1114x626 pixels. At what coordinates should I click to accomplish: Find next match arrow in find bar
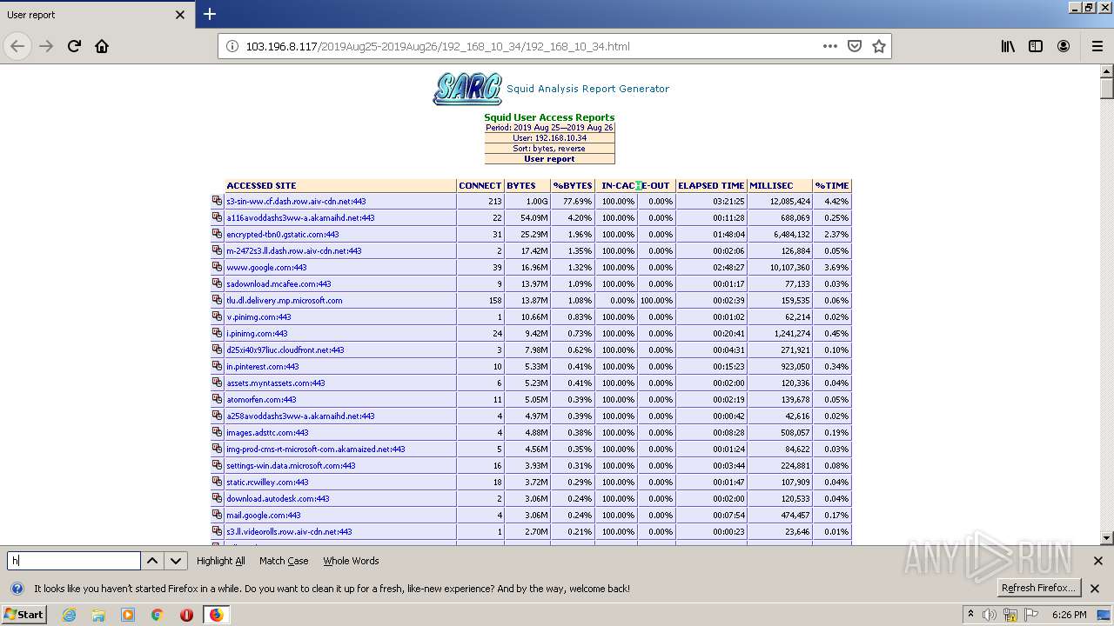[x=176, y=561]
